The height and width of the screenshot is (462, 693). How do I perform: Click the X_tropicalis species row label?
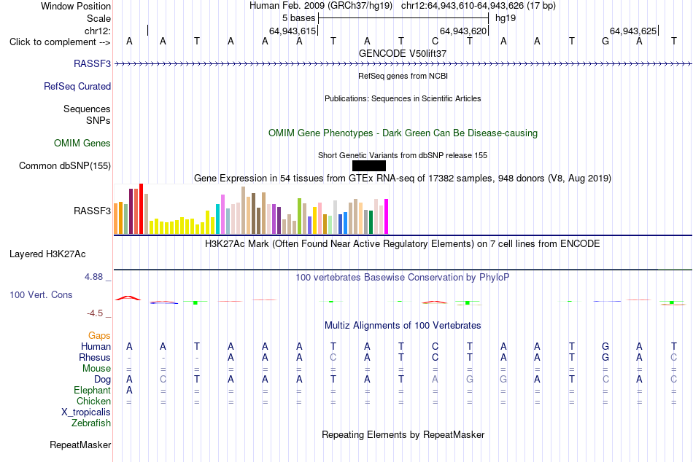86,412
